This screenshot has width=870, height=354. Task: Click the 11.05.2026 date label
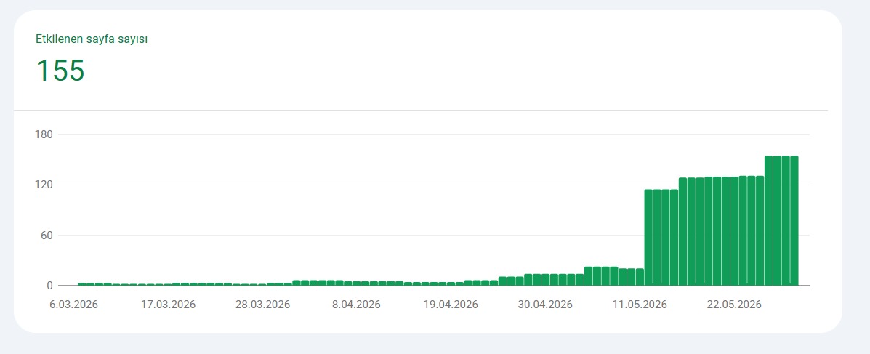tap(640, 305)
